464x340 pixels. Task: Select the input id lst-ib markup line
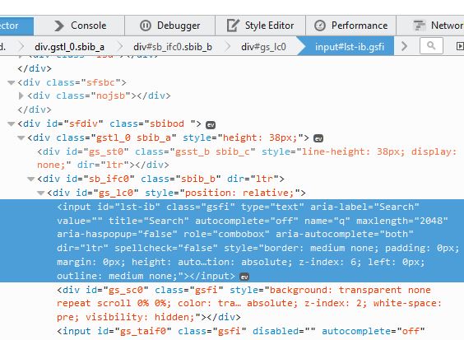[232, 240]
